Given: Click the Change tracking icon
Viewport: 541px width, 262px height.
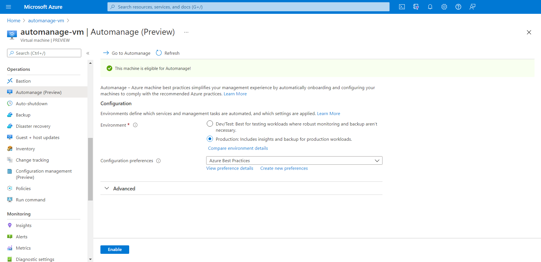Looking at the screenshot, I should tap(10, 160).
